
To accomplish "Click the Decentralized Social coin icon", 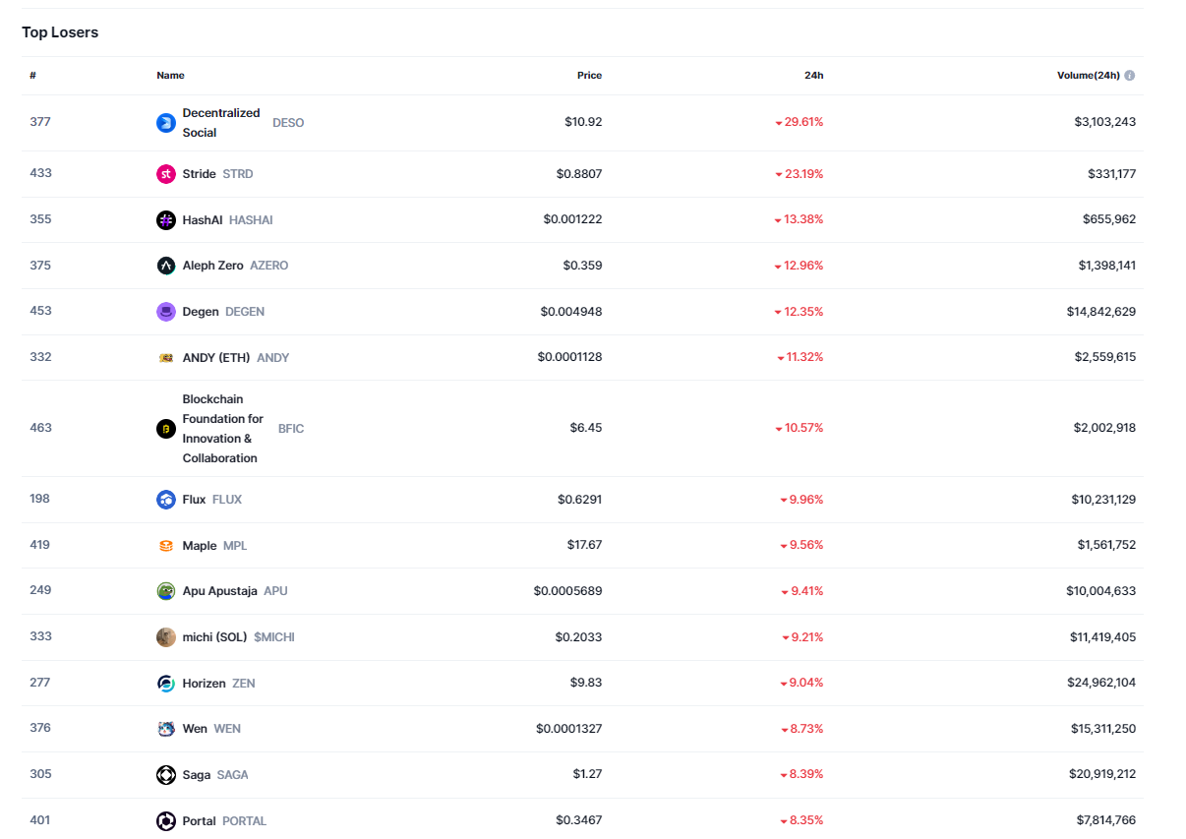I will point(165,123).
